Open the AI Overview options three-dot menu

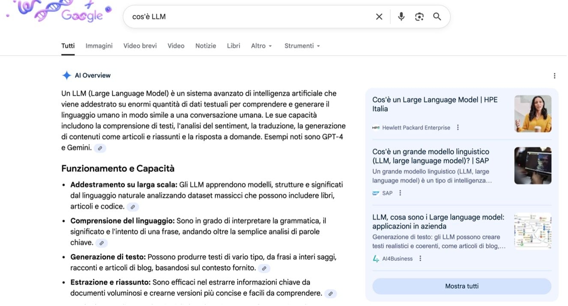[x=556, y=76]
